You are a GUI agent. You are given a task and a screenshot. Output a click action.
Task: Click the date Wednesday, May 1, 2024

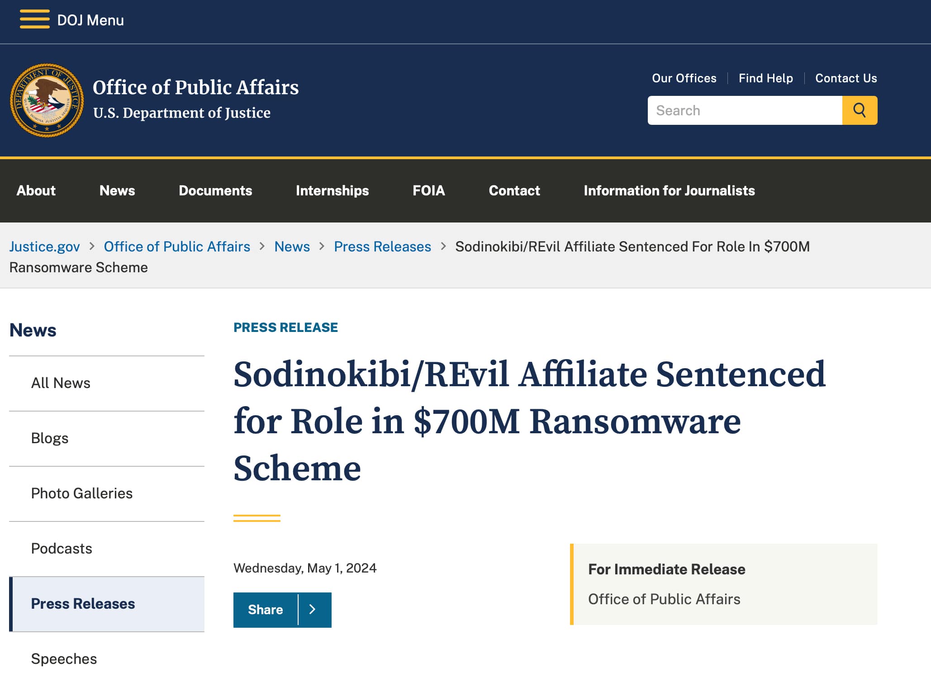305,568
